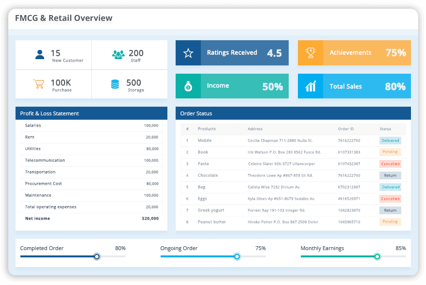Click Order ID 6107331383 for Book
The image size is (426, 285).
pos(349,152)
